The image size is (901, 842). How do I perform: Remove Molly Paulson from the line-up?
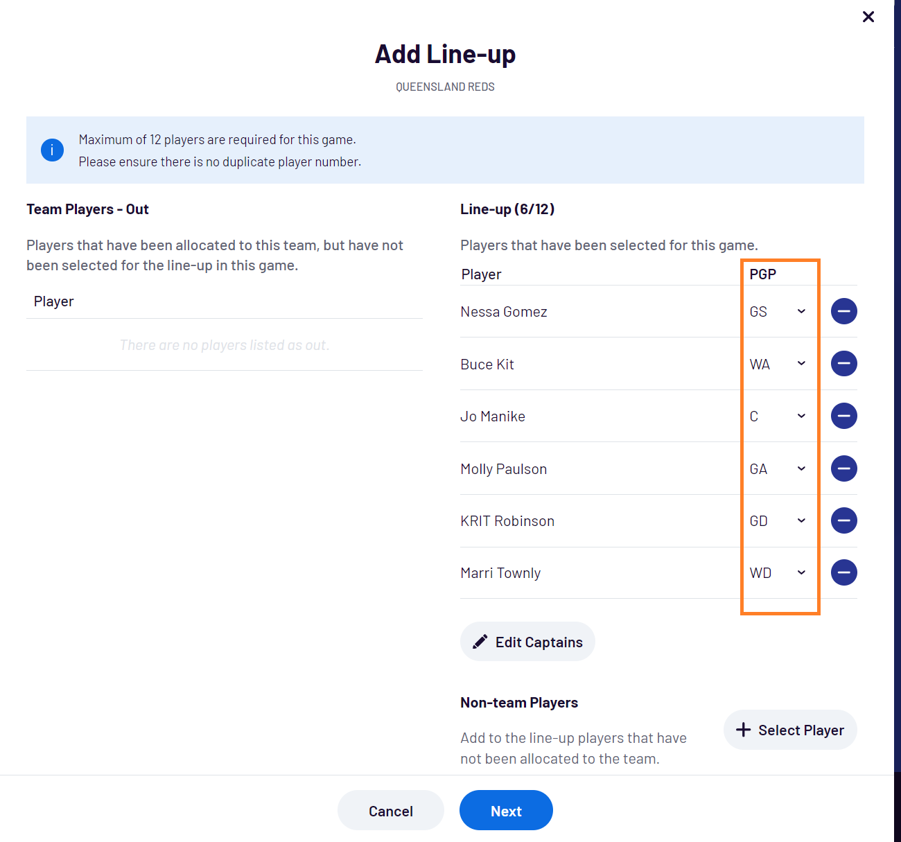point(843,468)
